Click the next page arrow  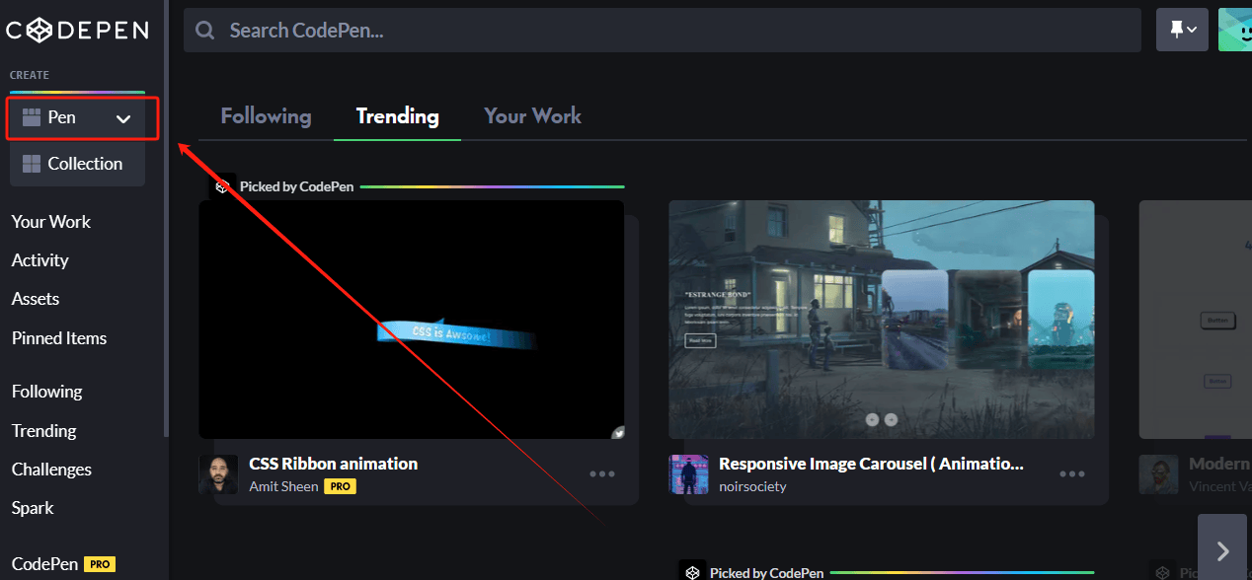pyautogui.click(x=1222, y=548)
